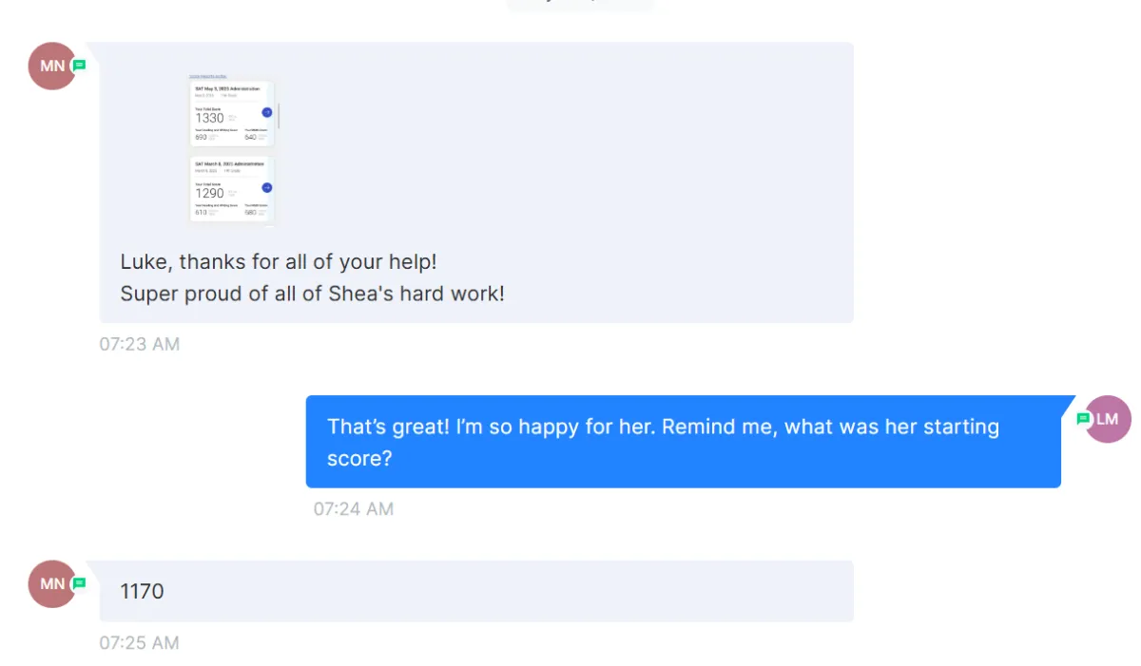Image resolution: width=1141 pixels, height=666 pixels.
Task: Click the 07:24 AM timestamp
Action: [x=353, y=509]
